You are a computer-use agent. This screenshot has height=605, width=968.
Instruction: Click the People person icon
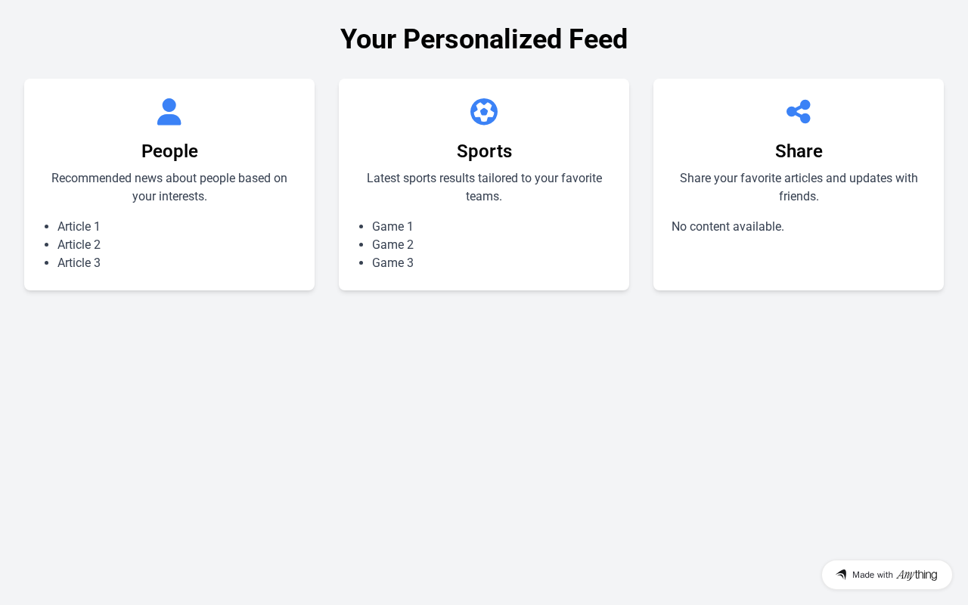[x=169, y=112]
